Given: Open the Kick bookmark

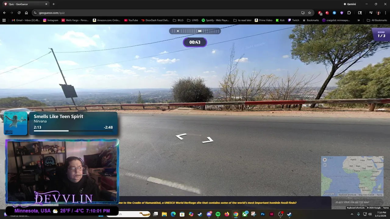Looking at the screenshot, I should click(x=280, y=20).
